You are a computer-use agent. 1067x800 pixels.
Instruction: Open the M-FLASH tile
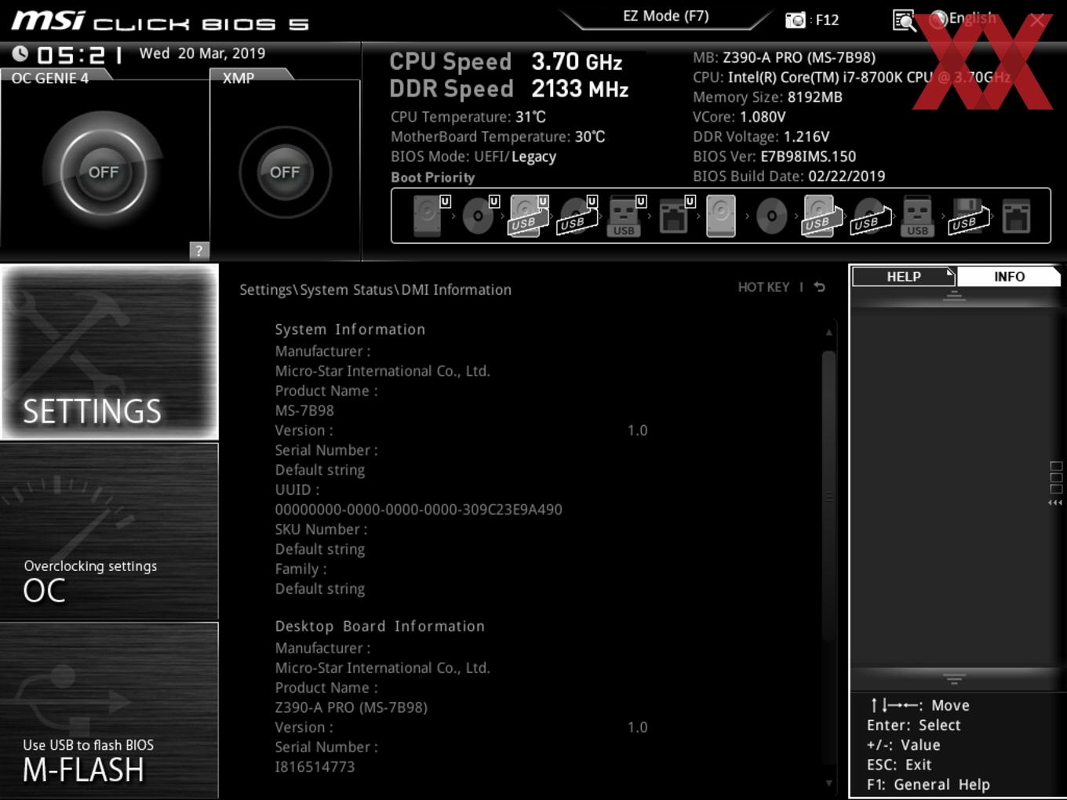tap(110, 711)
